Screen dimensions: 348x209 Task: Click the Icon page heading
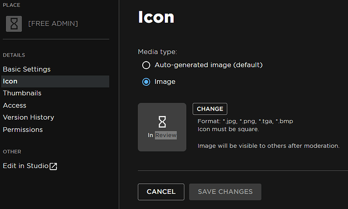156,18
